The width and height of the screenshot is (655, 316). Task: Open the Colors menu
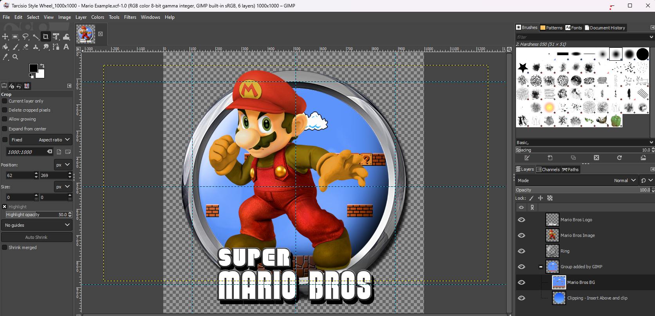click(x=97, y=17)
